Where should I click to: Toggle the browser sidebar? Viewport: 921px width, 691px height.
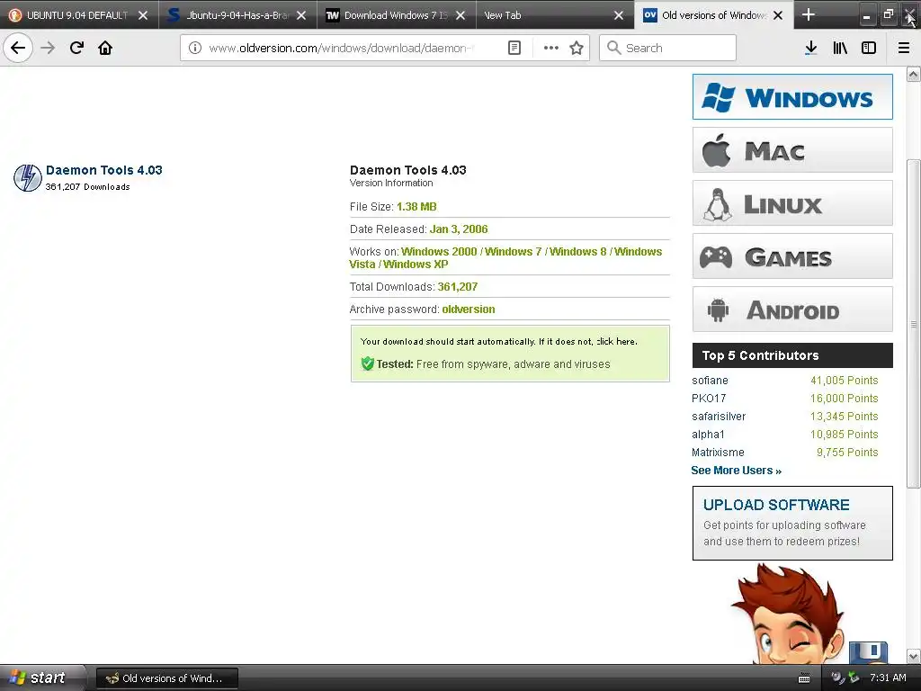click(869, 48)
